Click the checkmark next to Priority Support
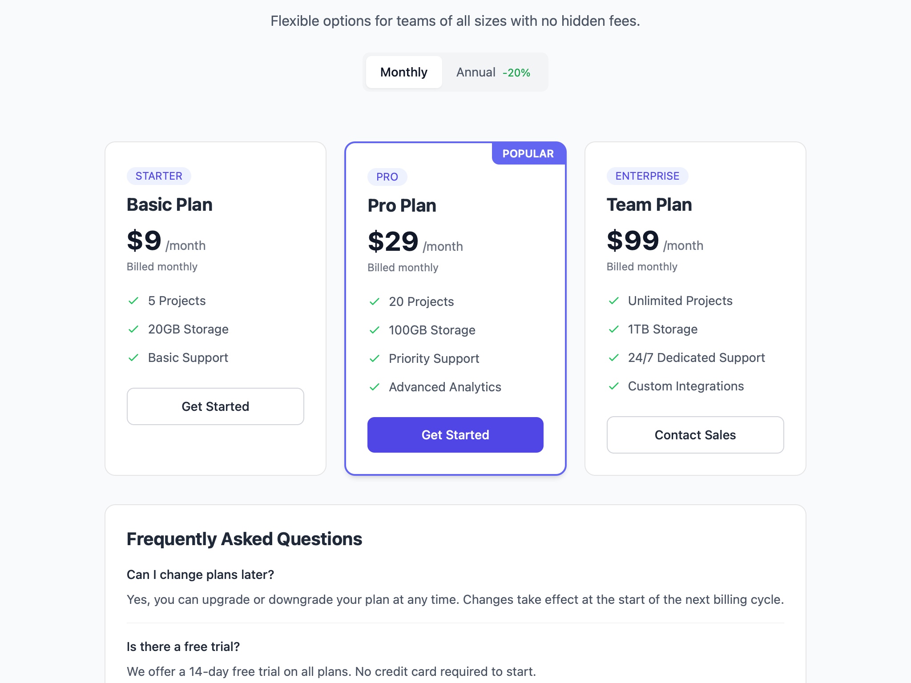 (x=374, y=358)
